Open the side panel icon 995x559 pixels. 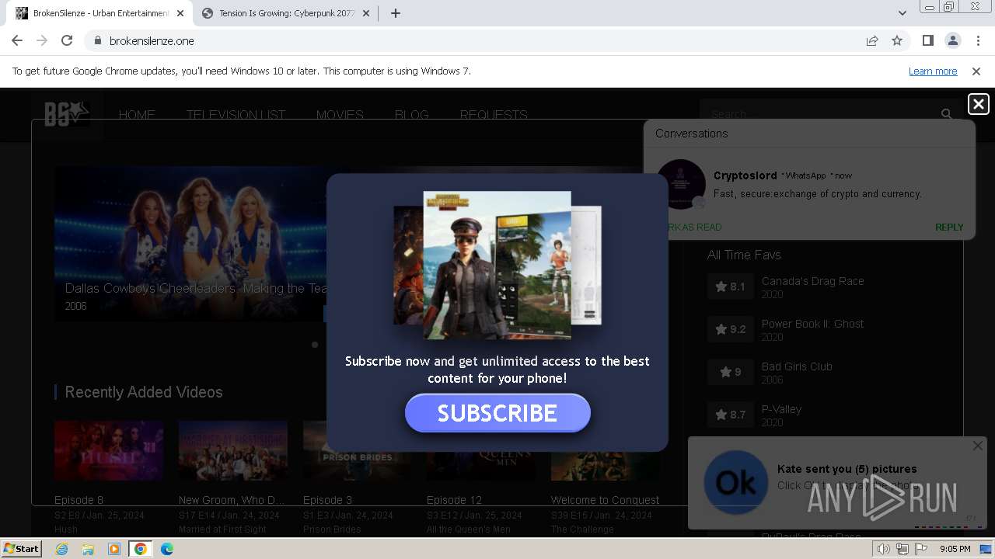click(x=927, y=40)
